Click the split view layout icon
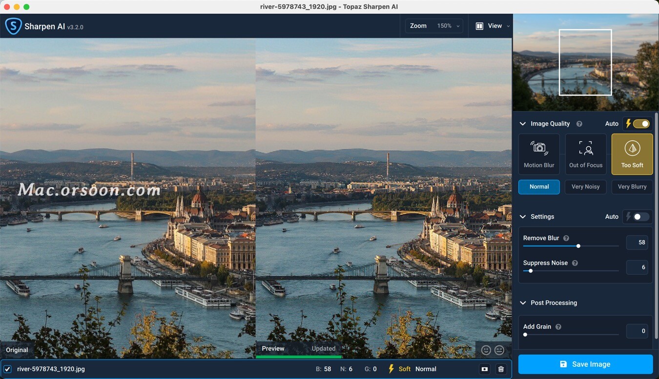 480,26
